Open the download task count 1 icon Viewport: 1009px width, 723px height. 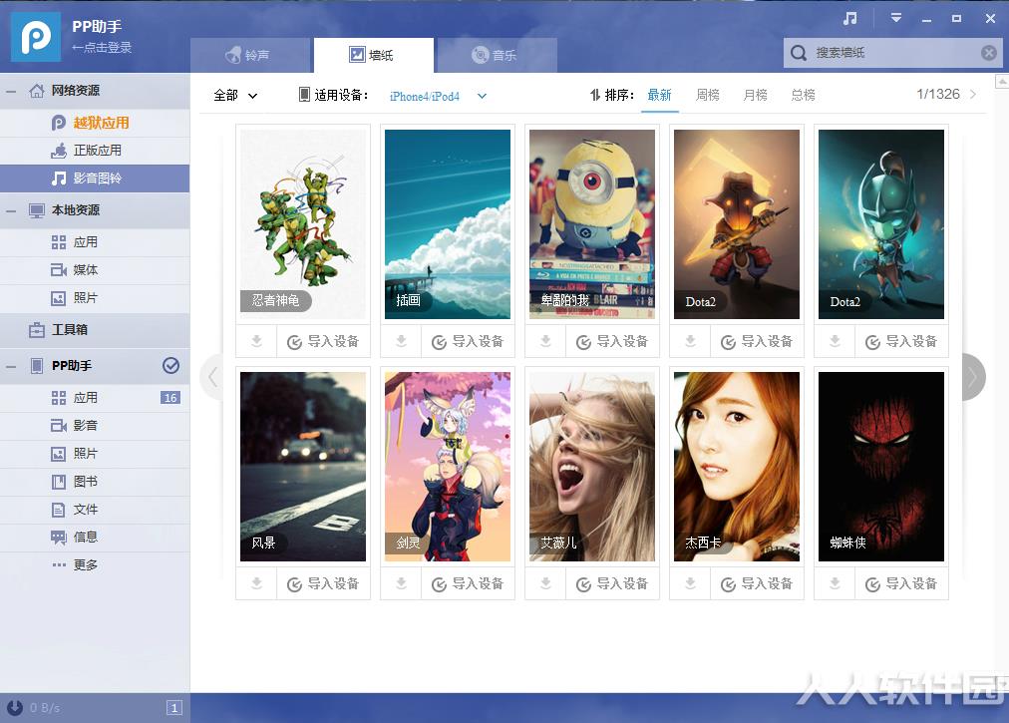[x=173, y=708]
